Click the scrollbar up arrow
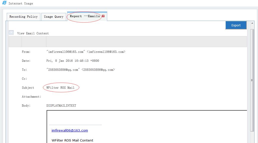The width and height of the screenshot is (258, 143). click(x=252, y=23)
